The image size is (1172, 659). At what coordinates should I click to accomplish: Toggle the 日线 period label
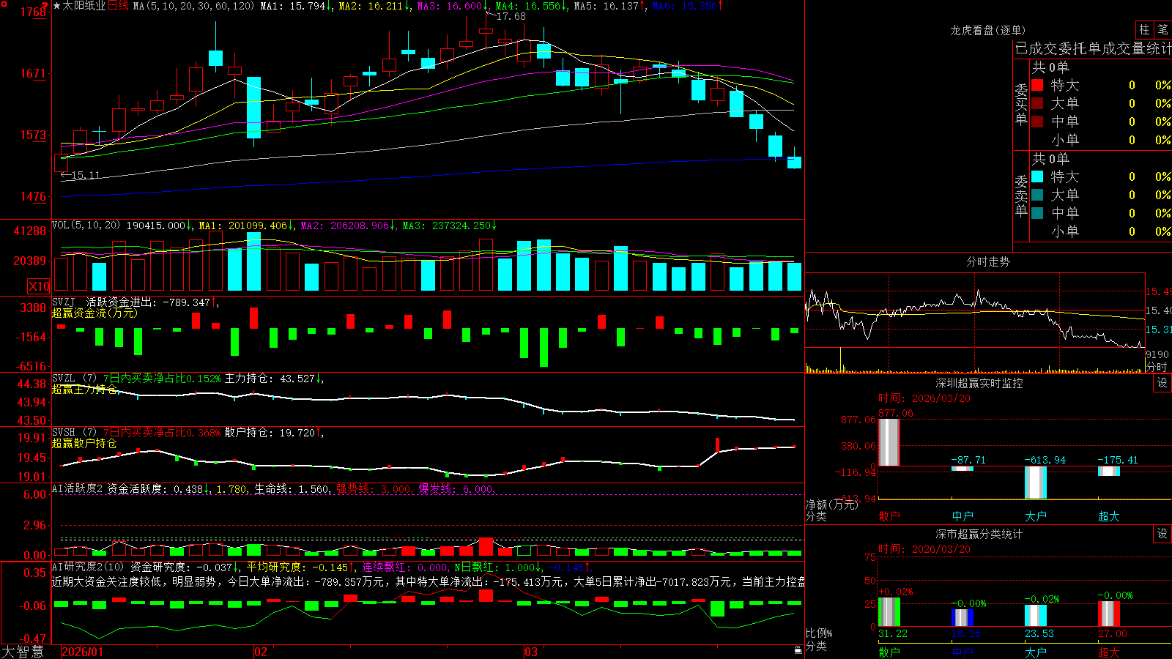[x=118, y=6]
